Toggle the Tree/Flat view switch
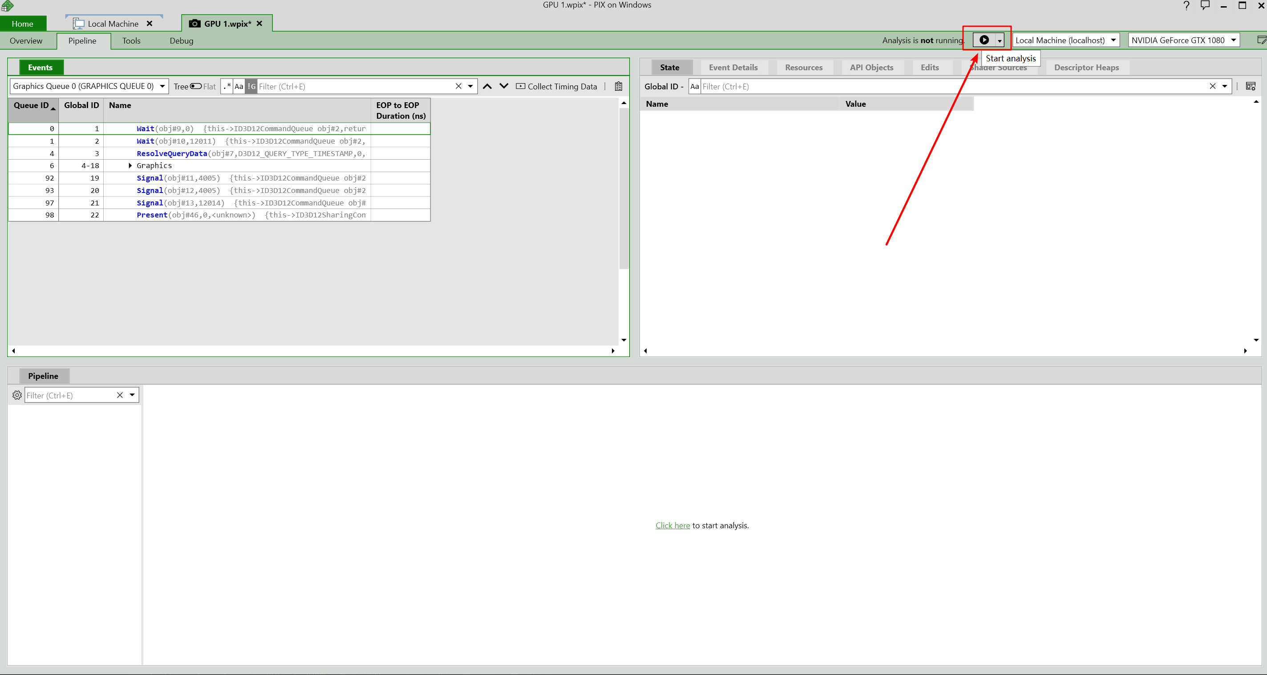 (196, 86)
